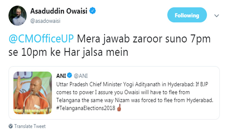The width and height of the screenshot is (234, 136).
Task: Click the quoted tweet card border area
Action: (x=114, y=93)
